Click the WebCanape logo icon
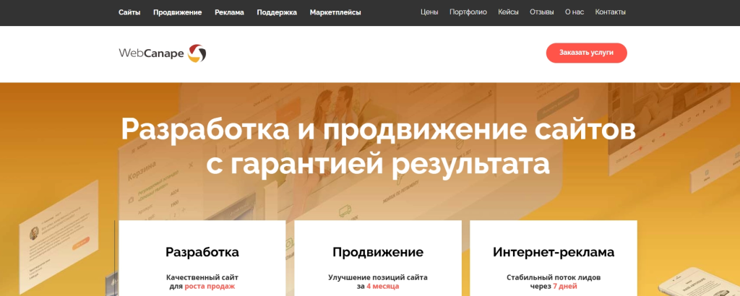 (x=197, y=53)
